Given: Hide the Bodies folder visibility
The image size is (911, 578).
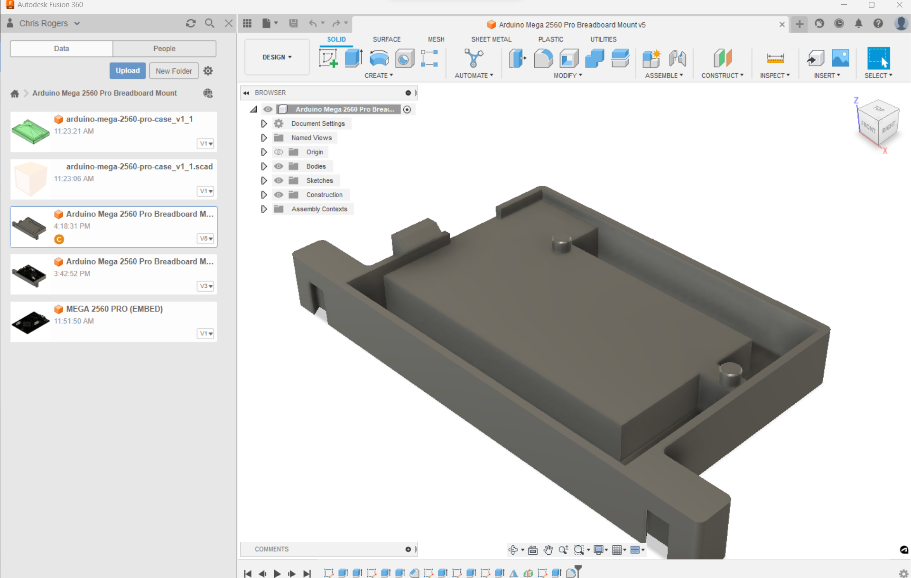Looking at the screenshot, I should click(279, 166).
